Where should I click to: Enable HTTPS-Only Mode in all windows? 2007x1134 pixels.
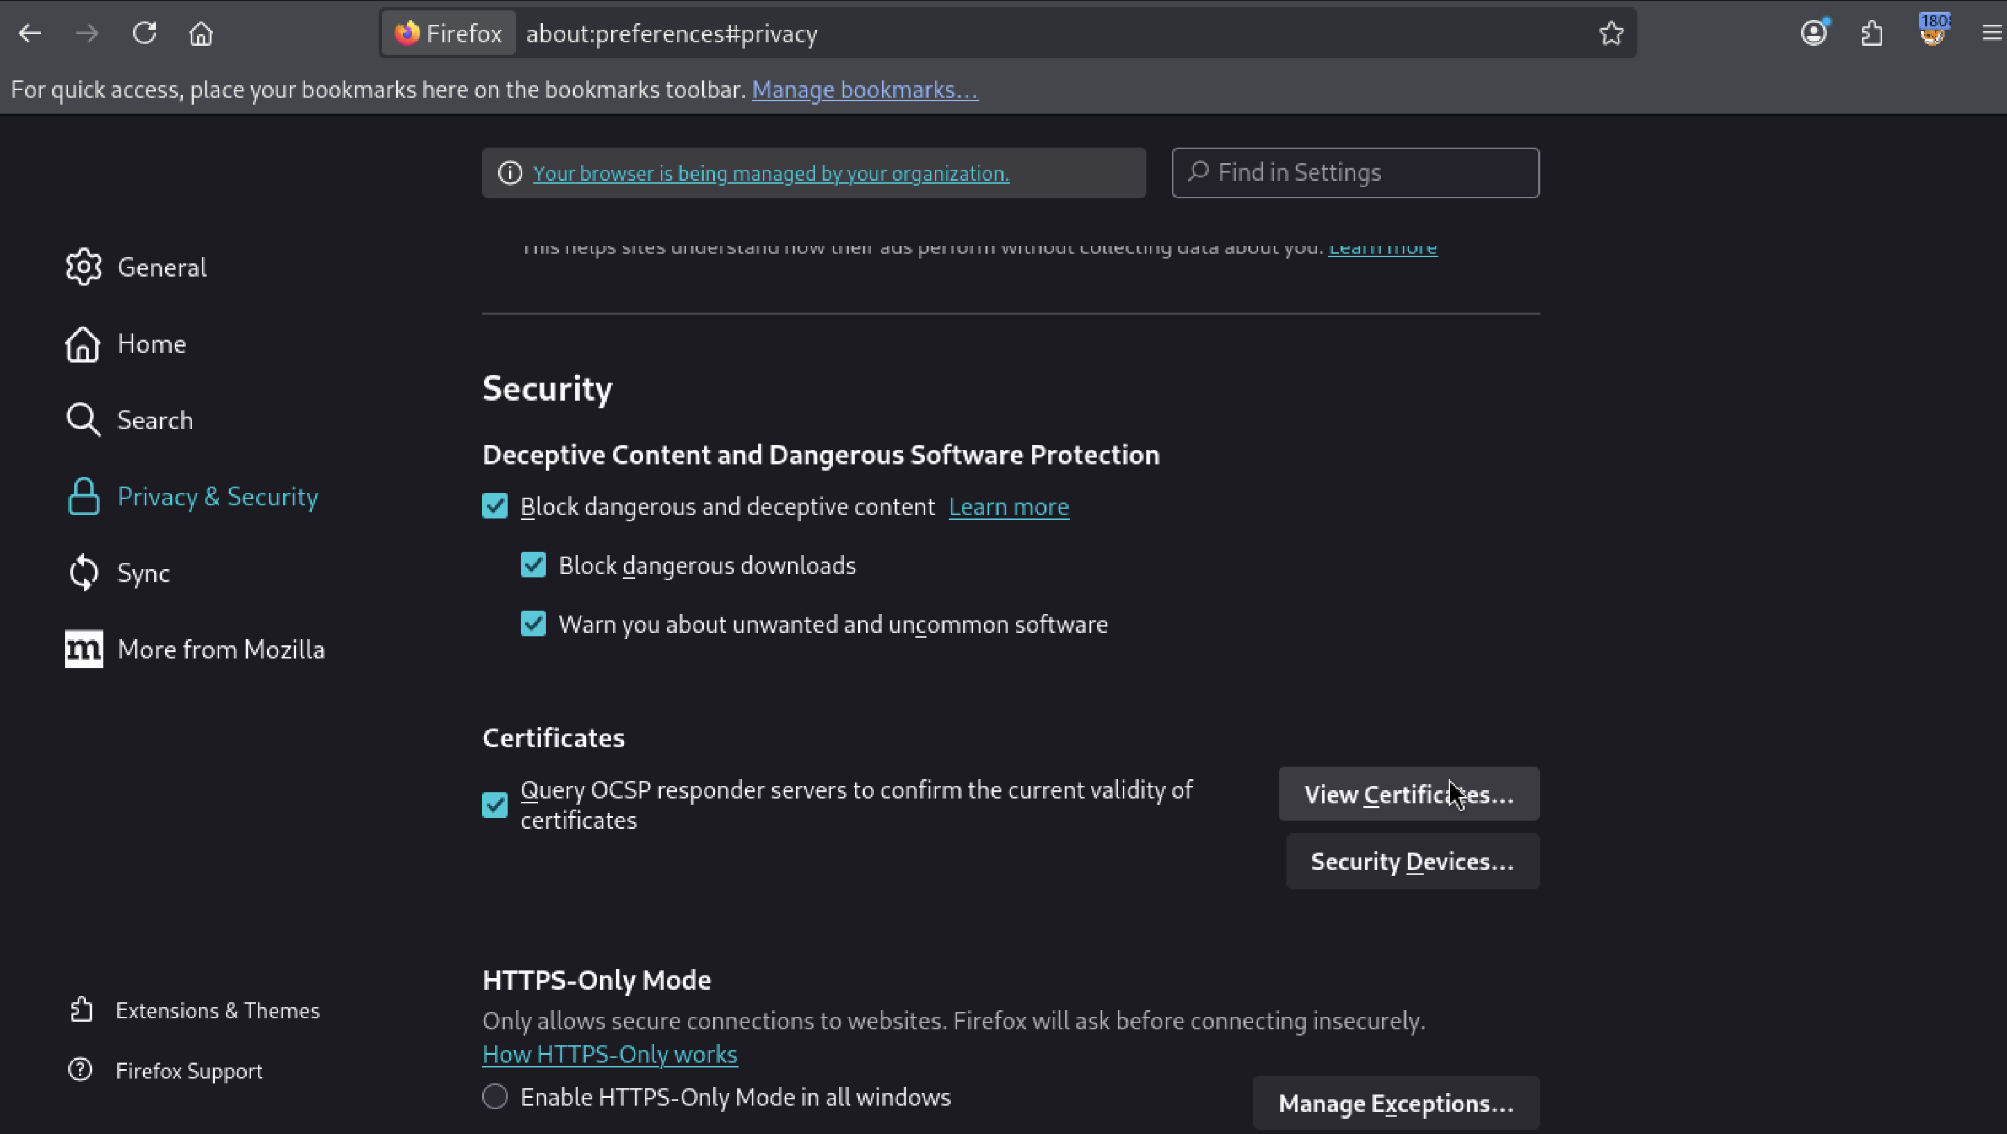tap(494, 1097)
